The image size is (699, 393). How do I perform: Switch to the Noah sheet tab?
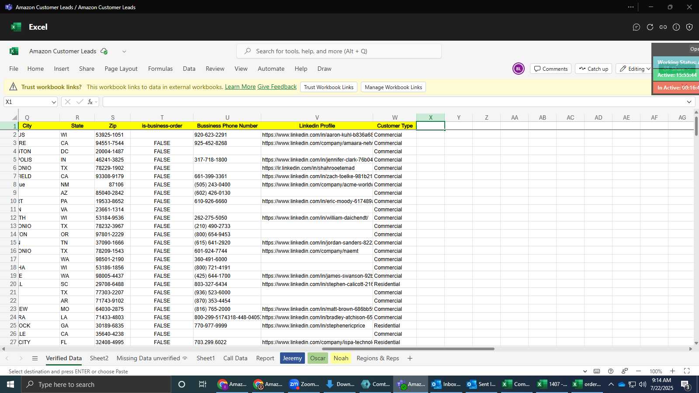click(341, 359)
